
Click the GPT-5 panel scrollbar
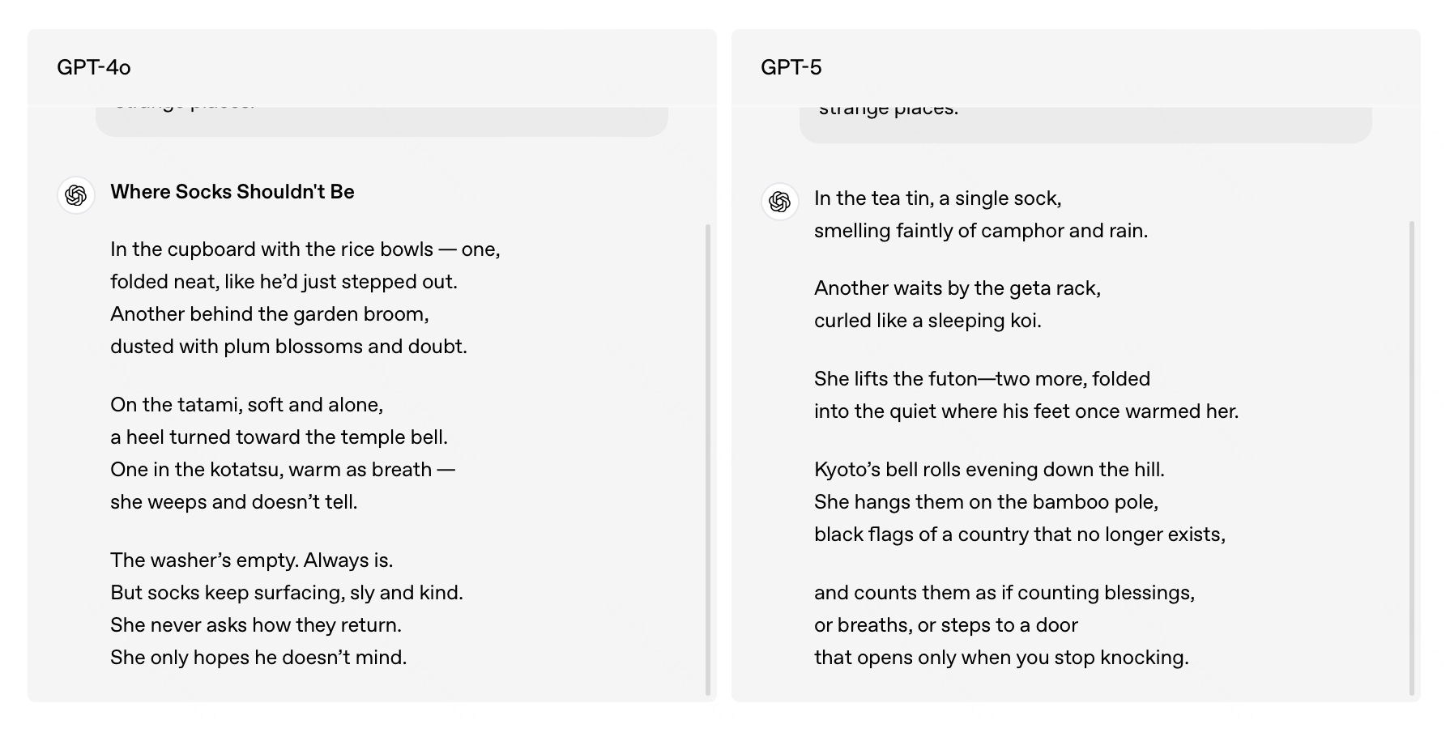[x=1412, y=458]
